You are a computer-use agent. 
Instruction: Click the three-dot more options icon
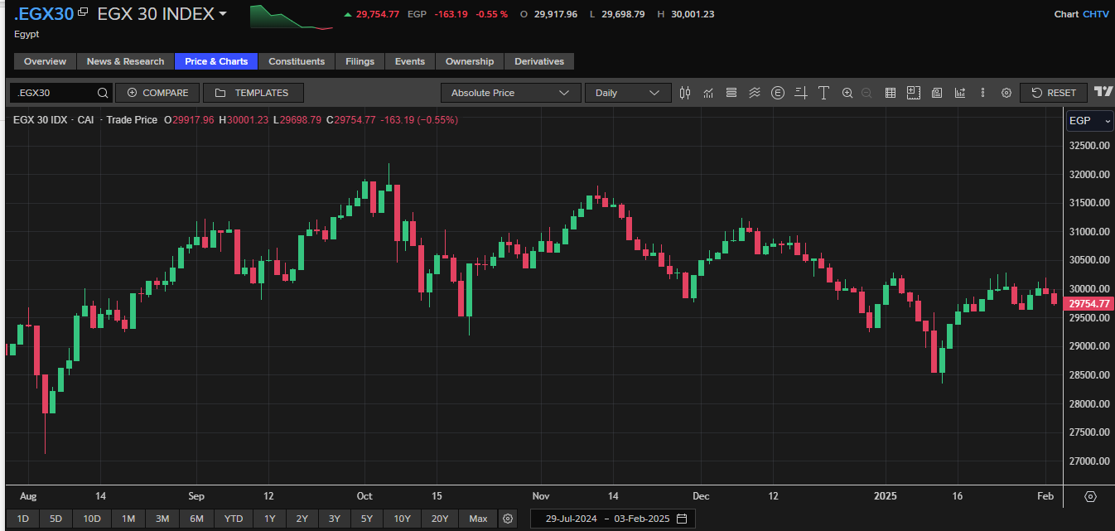982,93
